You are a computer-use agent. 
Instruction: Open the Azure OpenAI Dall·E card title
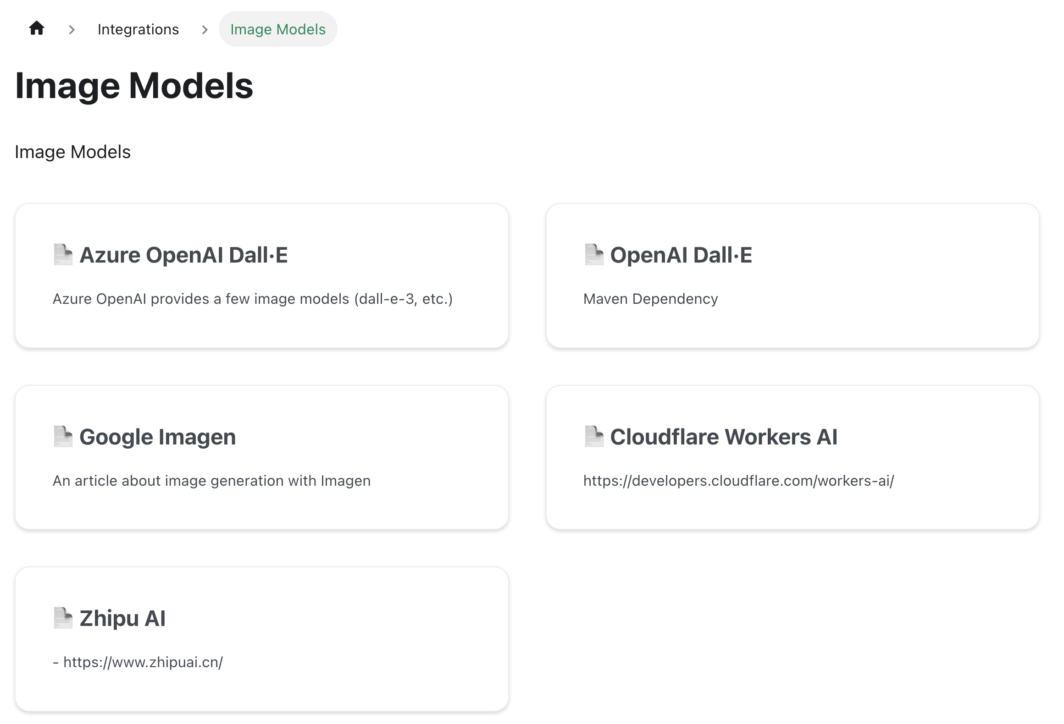[x=183, y=255]
